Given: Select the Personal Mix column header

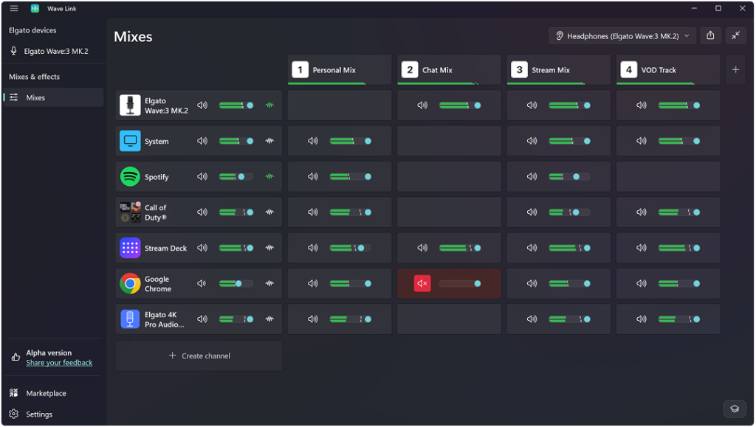Looking at the screenshot, I should pyautogui.click(x=340, y=70).
